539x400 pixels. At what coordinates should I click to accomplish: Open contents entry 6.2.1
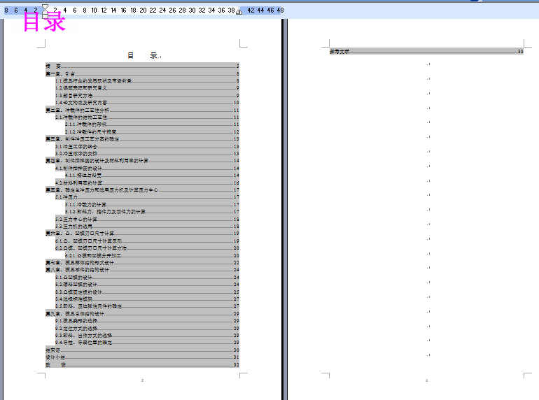(x=152, y=256)
